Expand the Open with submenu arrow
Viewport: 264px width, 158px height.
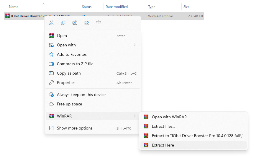(135, 45)
